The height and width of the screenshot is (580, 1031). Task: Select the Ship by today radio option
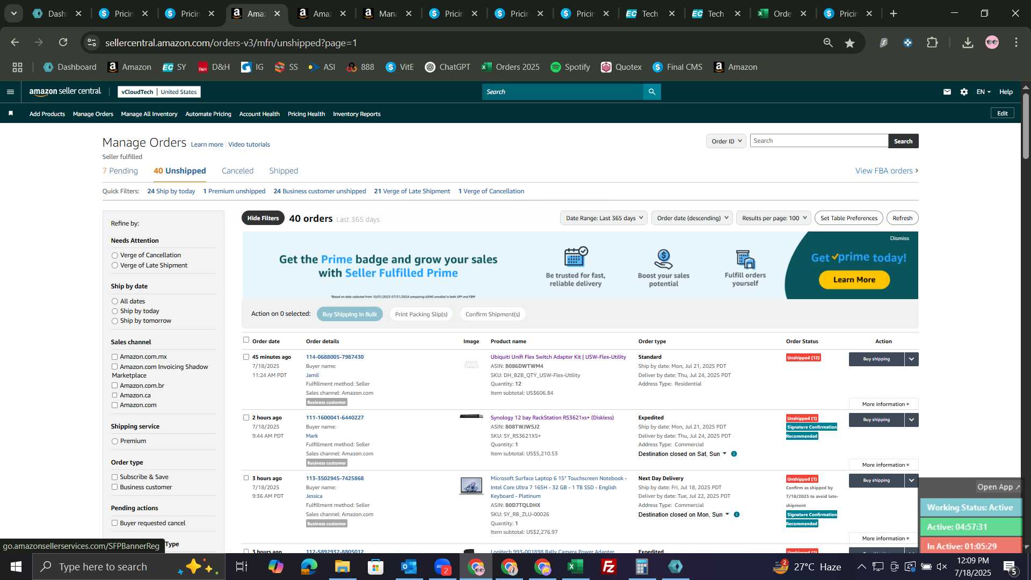tap(114, 311)
